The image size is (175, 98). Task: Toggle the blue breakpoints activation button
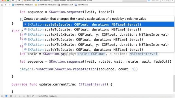(7, 96)
